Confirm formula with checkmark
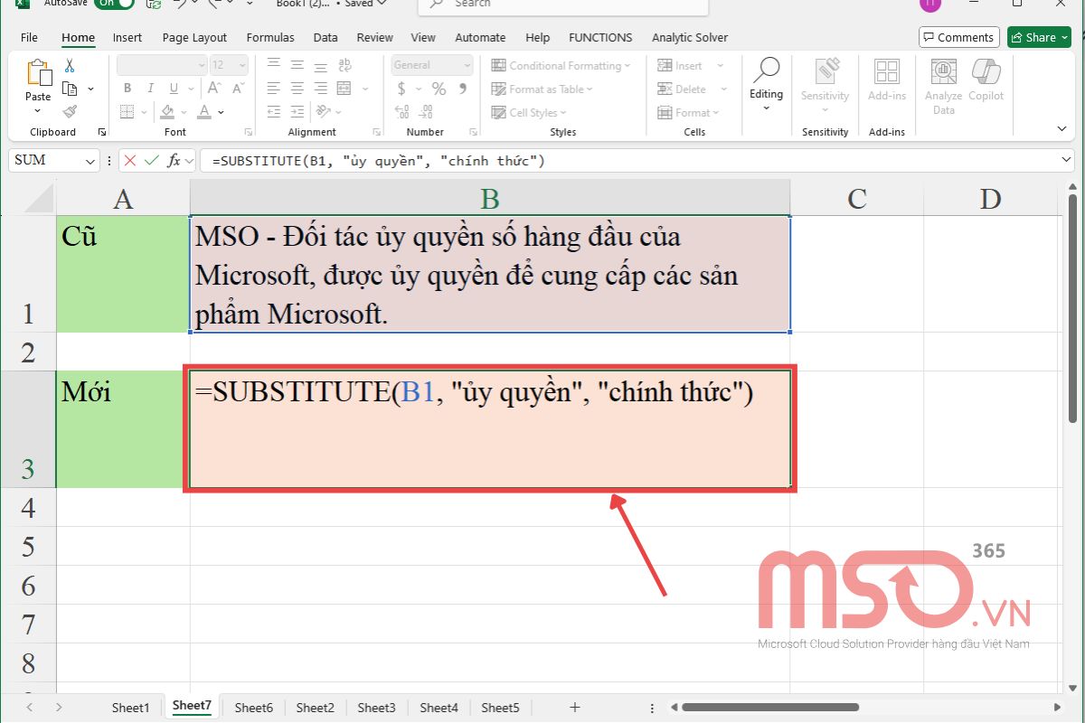The width and height of the screenshot is (1085, 723). 152,161
